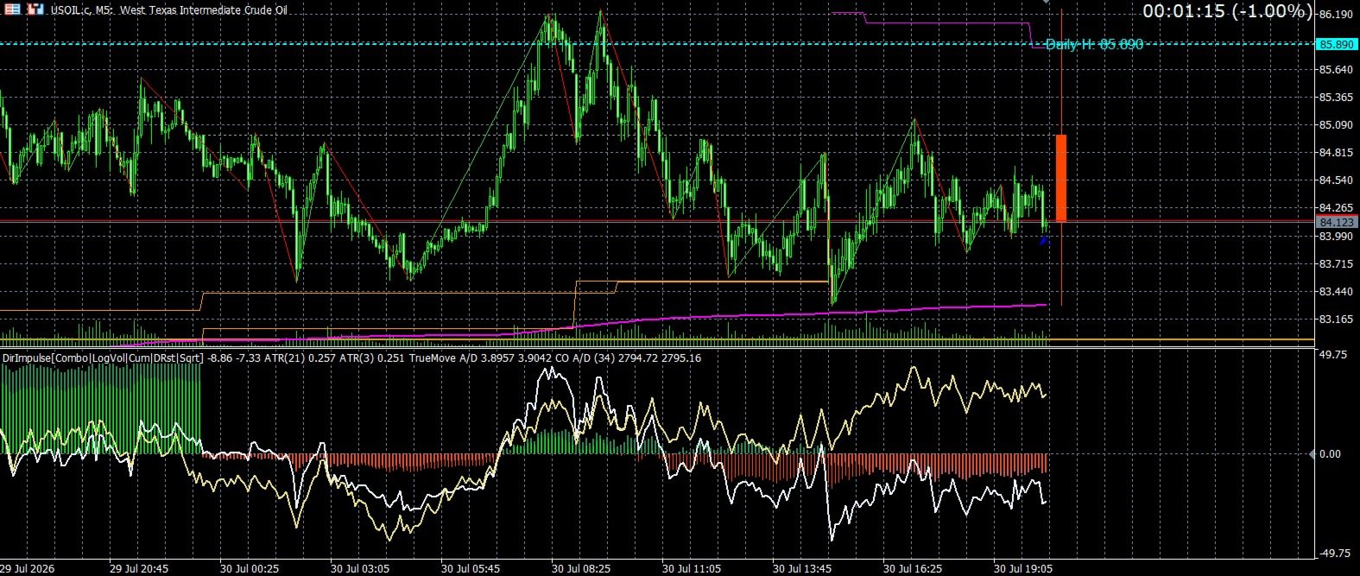Click the '30 Jul 16:25' time label

913,569
